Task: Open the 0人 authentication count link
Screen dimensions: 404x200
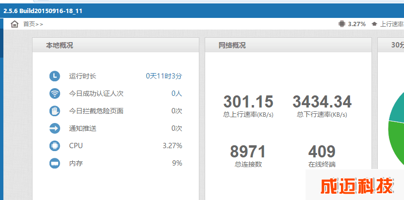Action: click(x=177, y=93)
